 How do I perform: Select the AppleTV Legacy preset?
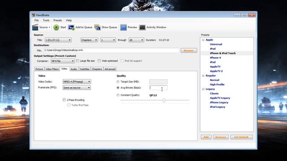(x=220, y=98)
